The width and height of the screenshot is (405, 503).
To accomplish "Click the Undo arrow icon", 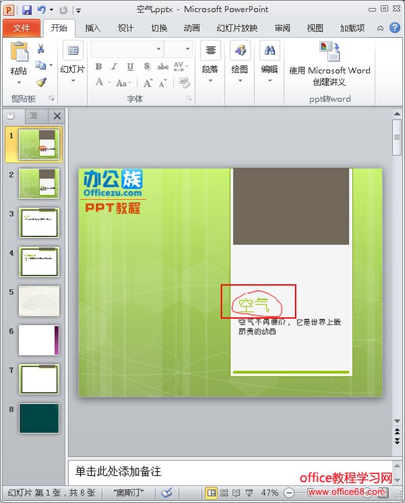I will tap(41, 9).
